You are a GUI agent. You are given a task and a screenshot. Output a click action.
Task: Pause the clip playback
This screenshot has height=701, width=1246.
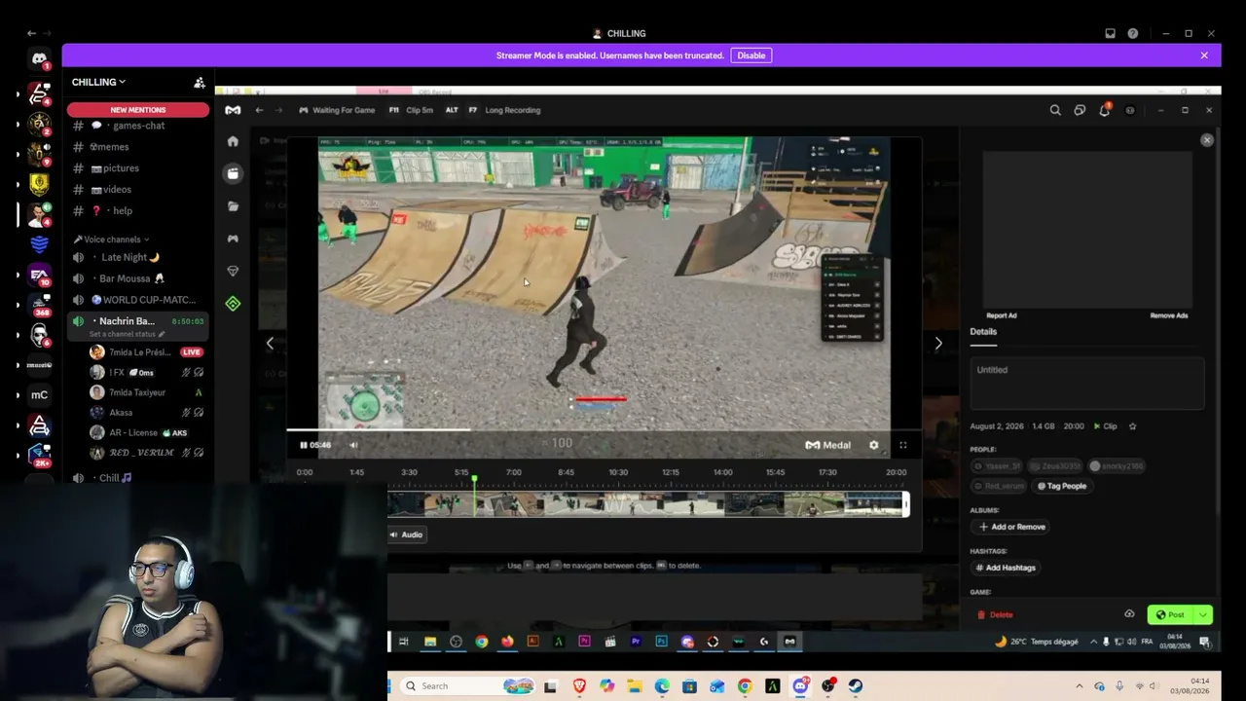[x=304, y=445]
